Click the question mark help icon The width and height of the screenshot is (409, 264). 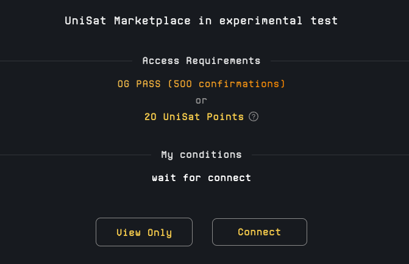(x=254, y=116)
